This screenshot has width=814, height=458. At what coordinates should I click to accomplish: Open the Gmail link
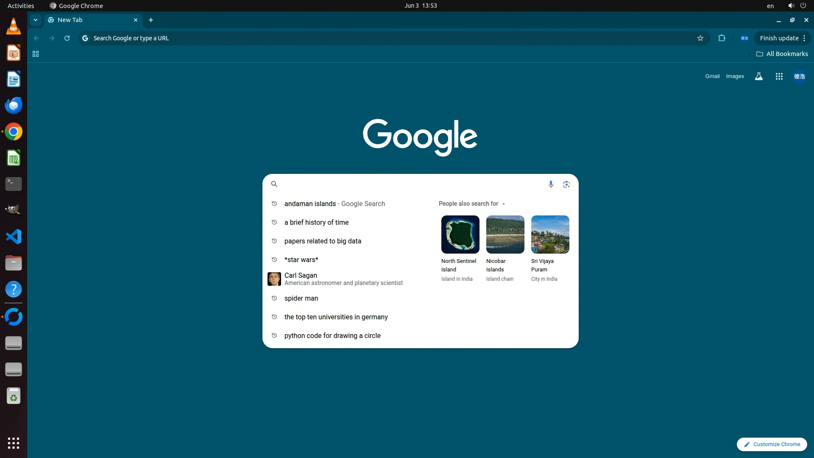point(712,76)
